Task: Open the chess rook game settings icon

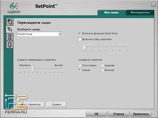Action: pos(10,37)
